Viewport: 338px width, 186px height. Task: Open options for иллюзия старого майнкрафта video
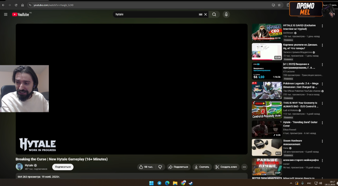pyautogui.click(x=322, y=161)
